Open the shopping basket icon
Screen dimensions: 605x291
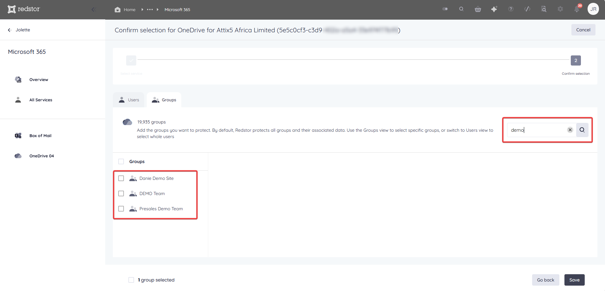point(478,9)
